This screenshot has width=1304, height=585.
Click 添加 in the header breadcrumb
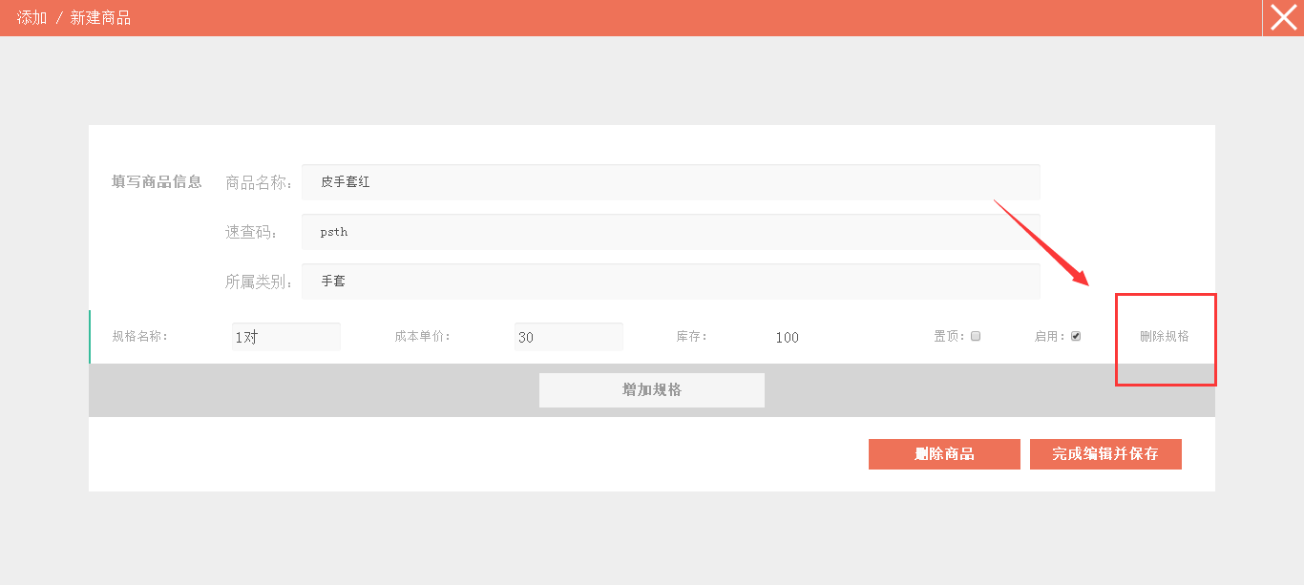coord(32,18)
